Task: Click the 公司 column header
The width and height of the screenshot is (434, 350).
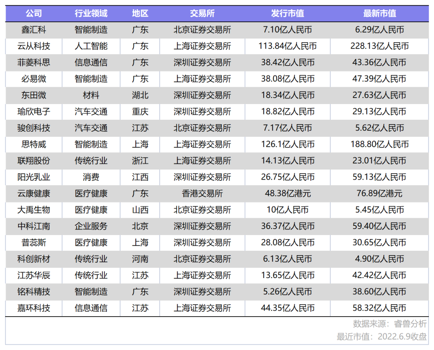Action: click(x=34, y=13)
